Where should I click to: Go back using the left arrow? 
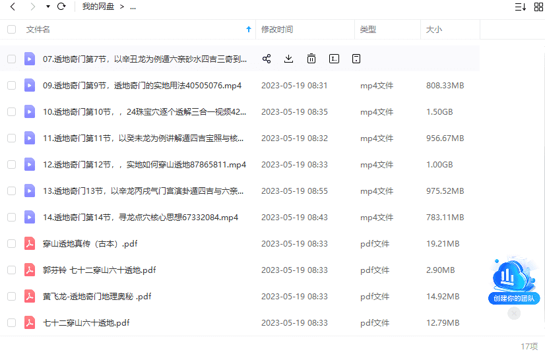pos(13,7)
